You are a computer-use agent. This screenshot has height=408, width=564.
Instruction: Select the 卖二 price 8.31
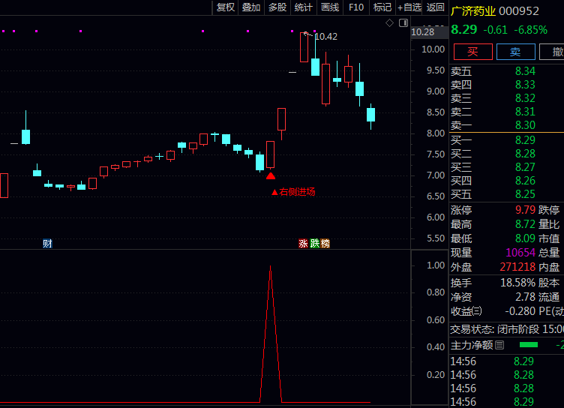click(525, 112)
